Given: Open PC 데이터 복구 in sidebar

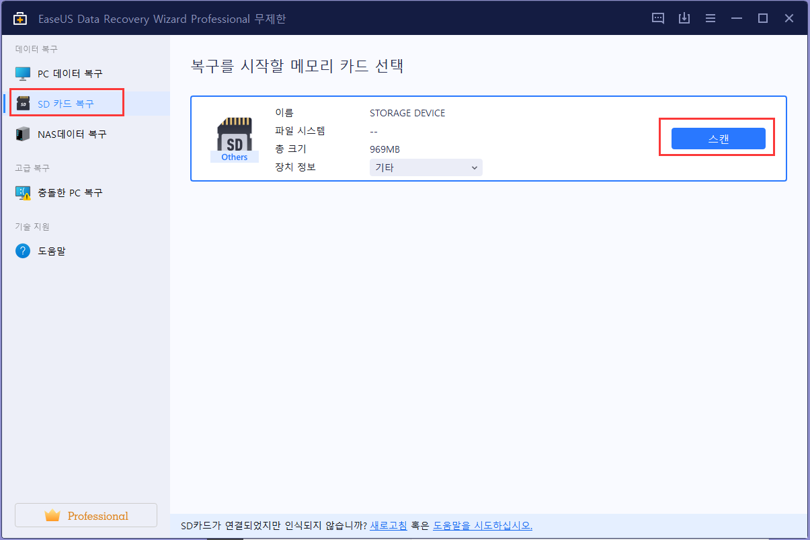Looking at the screenshot, I should 85,73.
